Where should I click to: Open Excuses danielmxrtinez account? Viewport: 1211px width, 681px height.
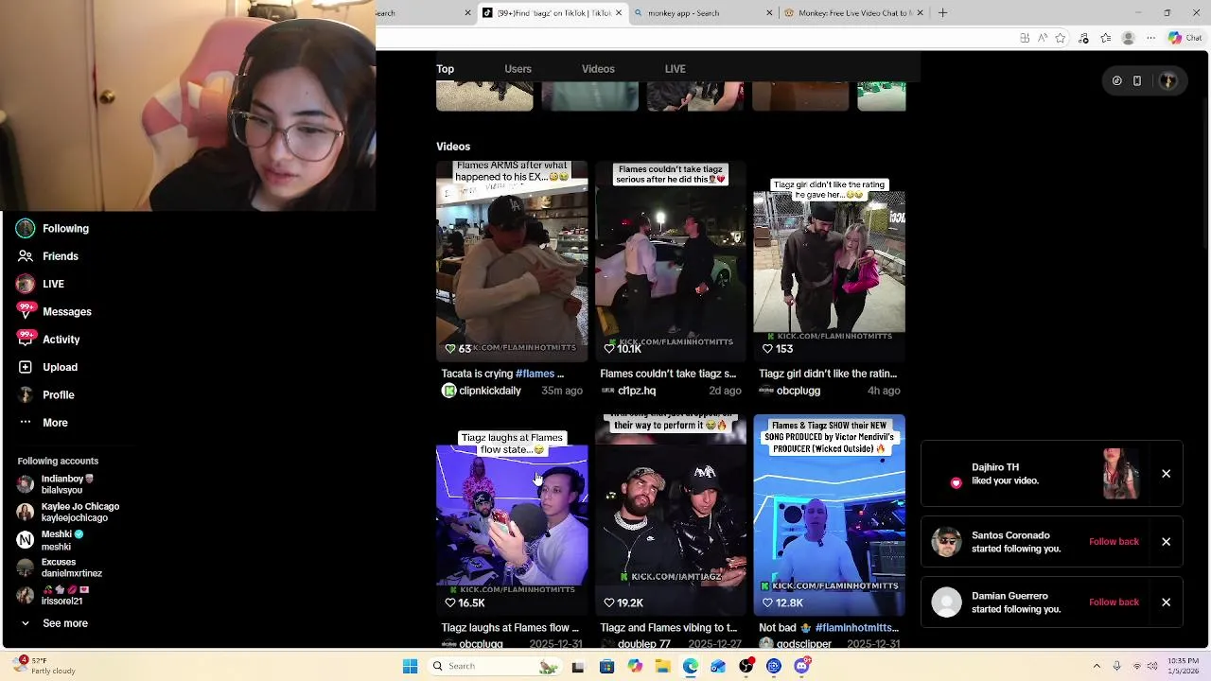59,567
